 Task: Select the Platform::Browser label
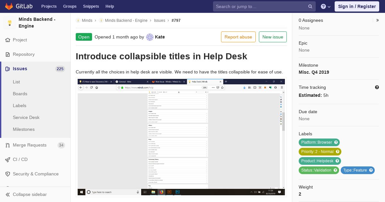pos(317,142)
